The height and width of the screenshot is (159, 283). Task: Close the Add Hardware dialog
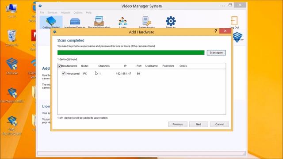(x=225, y=31)
